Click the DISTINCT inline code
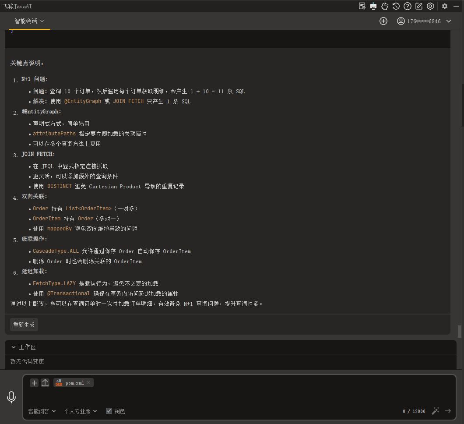This screenshot has width=464, height=424. (60, 186)
